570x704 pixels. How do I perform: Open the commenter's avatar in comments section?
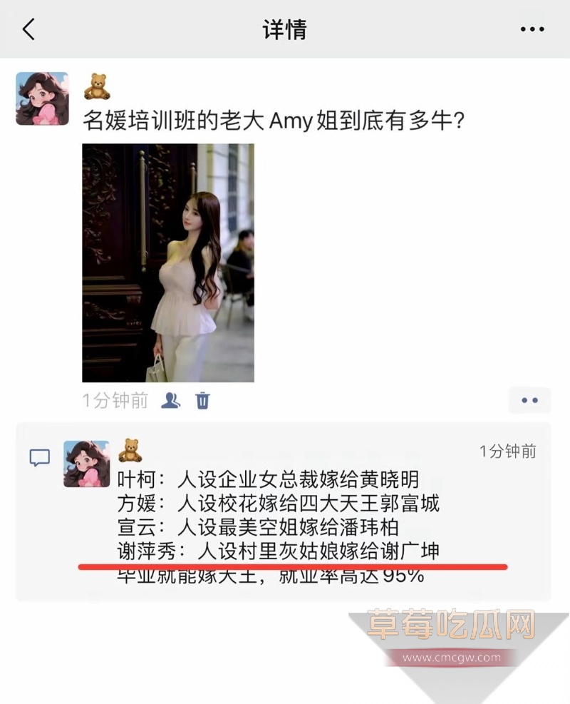[x=86, y=464]
